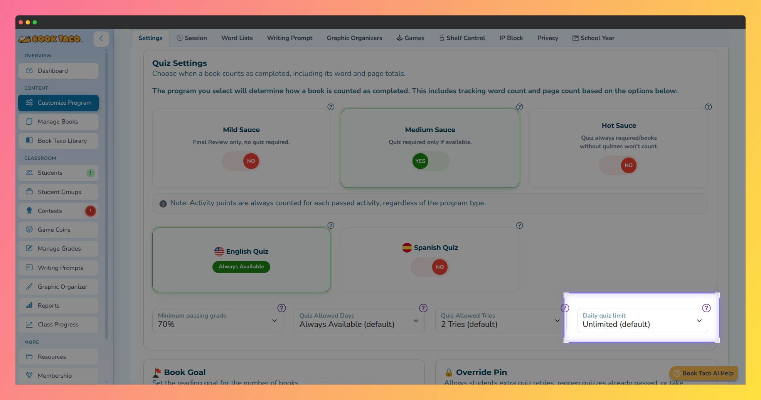Show help for Minimum passing grade
The height and width of the screenshot is (400, 761).
[282, 308]
